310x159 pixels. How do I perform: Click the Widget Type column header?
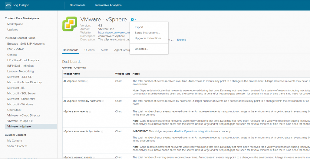point(123,74)
